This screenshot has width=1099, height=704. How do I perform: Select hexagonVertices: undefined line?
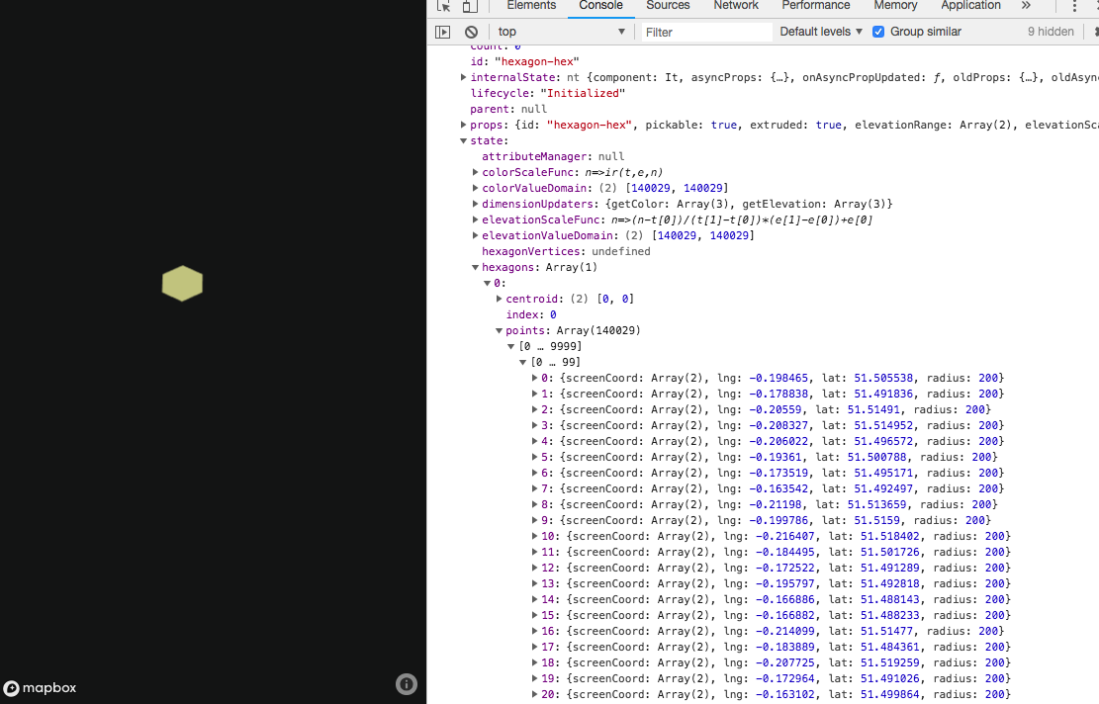click(566, 251)
